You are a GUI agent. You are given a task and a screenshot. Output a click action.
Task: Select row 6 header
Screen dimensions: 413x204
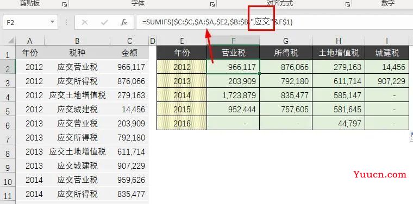[8, 123]
